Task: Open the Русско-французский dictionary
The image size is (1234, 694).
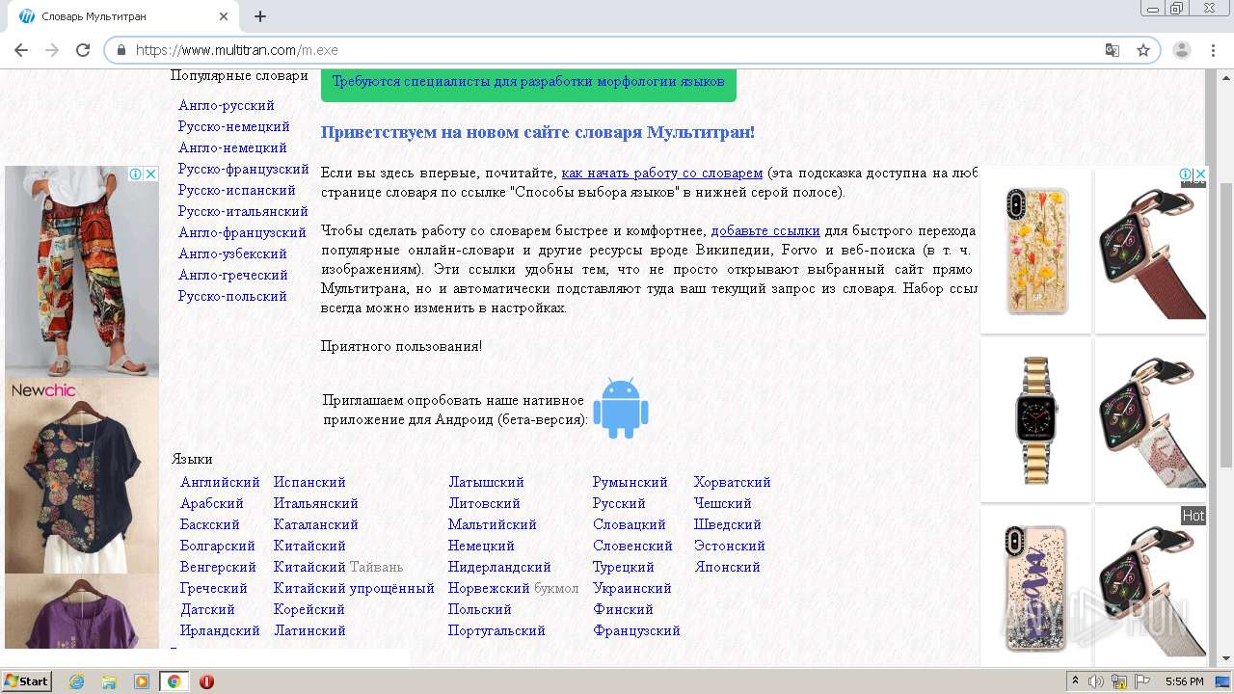Action: [244, 169]
